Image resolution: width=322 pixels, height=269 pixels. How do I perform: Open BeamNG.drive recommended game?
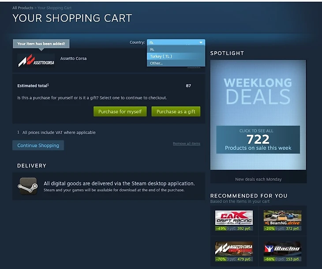click(282, 218)
